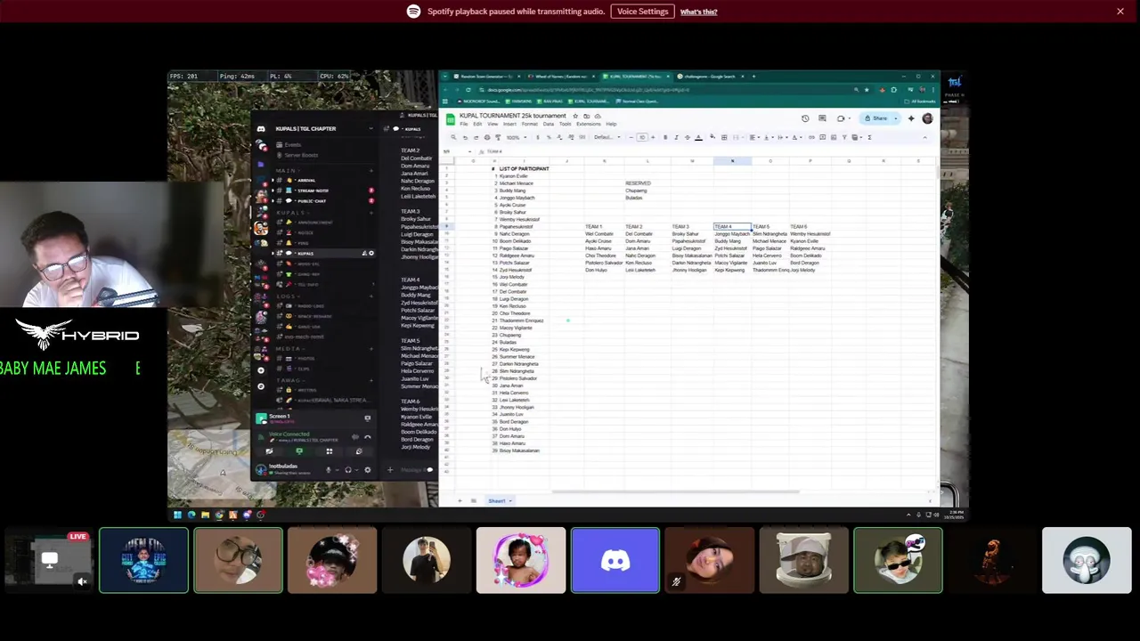Screen dimensions: 1140x641
Task: Toggle Strikethrough formatting in Sheets
Action: 687,137
